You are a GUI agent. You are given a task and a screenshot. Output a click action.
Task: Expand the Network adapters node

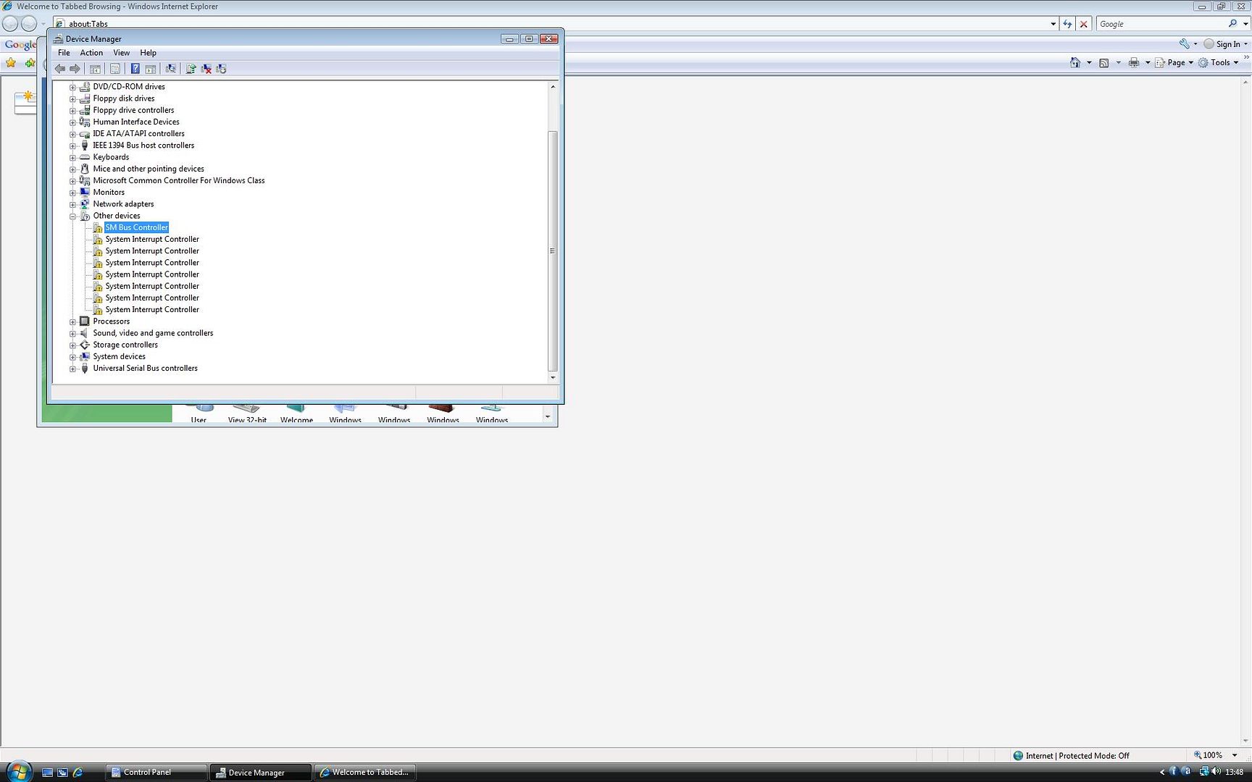[72, 204]
